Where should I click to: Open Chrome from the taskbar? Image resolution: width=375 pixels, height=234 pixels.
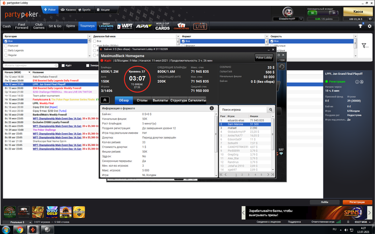coord(20,230)
